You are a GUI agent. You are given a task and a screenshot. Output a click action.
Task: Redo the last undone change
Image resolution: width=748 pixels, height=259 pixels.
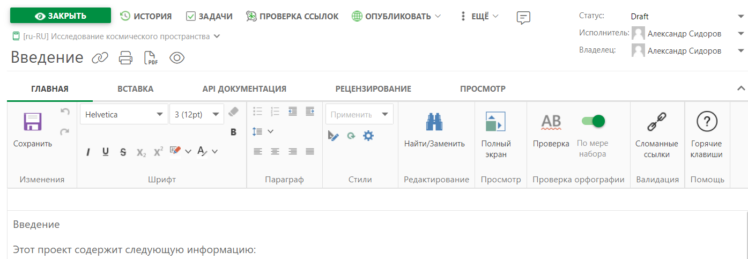click(x=65, y=131)
